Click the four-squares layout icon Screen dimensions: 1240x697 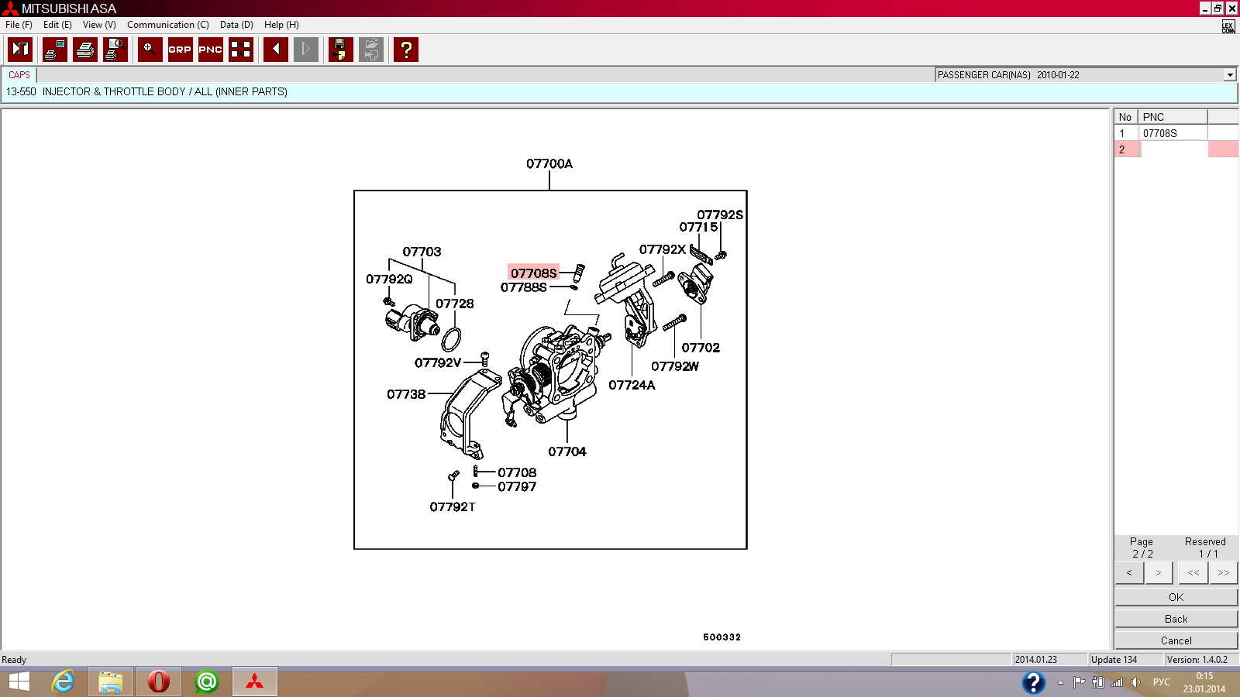241,50
